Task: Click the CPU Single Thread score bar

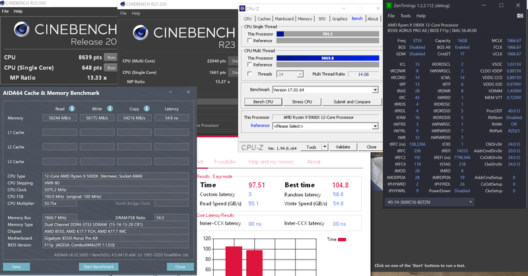Action: click(327, 34)
